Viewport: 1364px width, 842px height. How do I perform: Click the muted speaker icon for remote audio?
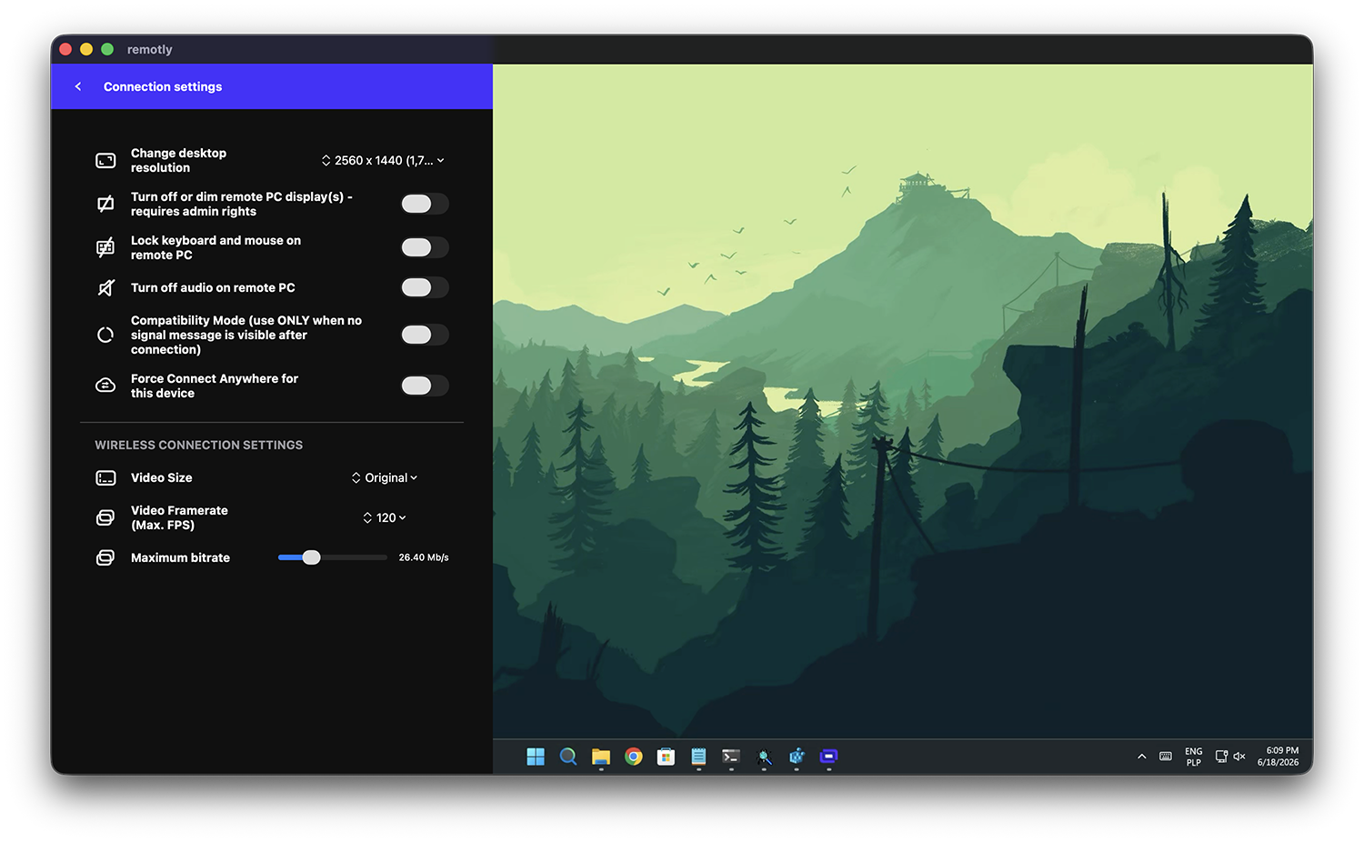coord(105,287)
